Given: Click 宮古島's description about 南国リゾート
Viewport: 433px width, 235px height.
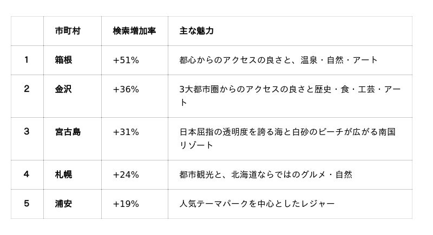Looking at the screenshot, I should 287,139.
